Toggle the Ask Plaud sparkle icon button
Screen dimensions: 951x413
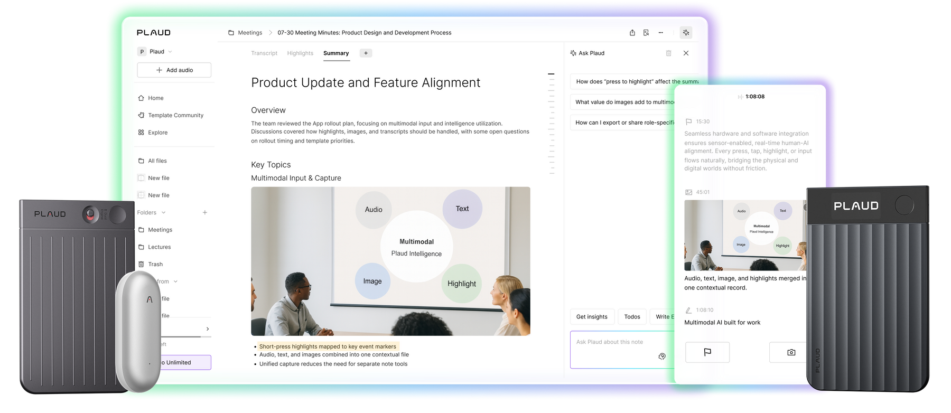[x=686, y=33]
